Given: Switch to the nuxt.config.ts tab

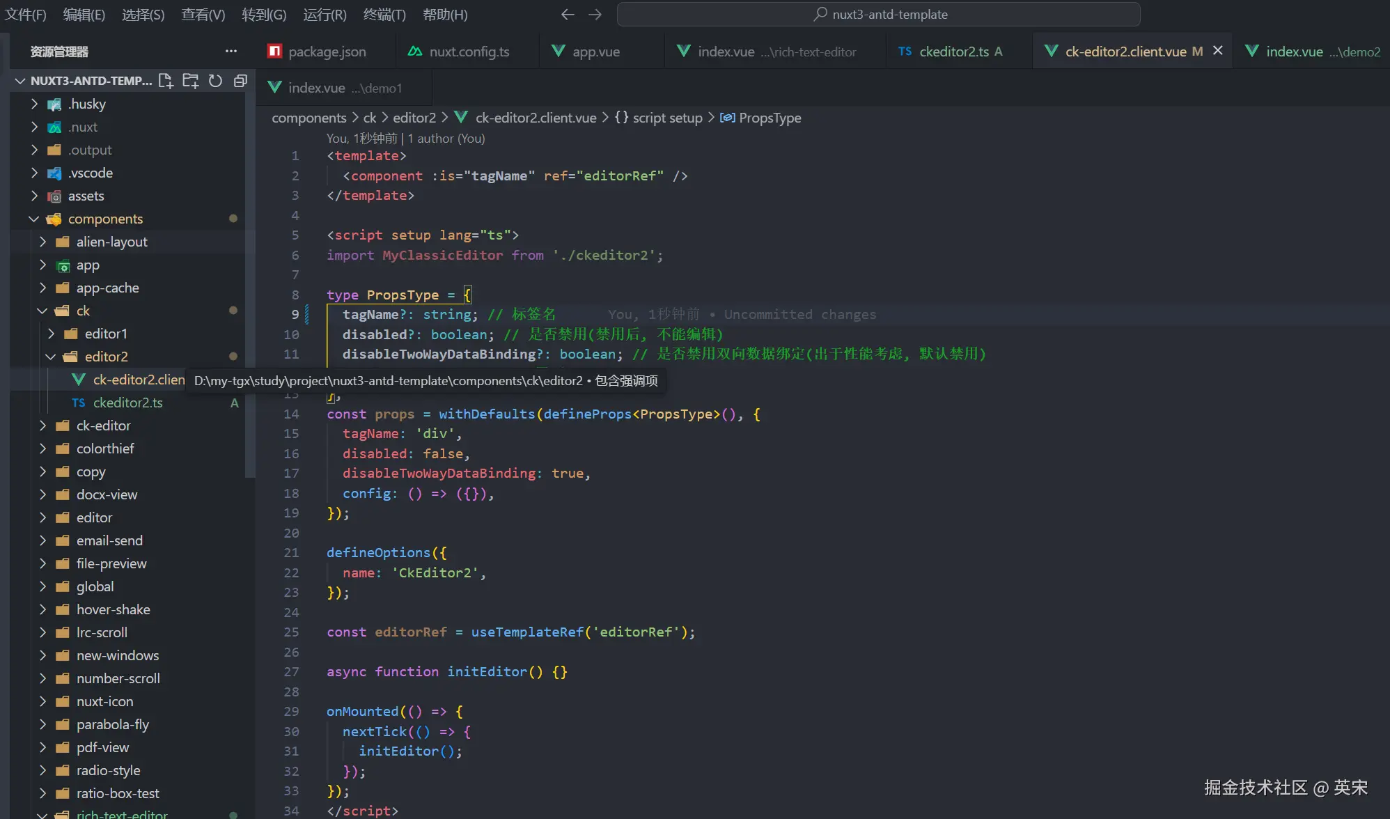Looking at the screenshot, I should [x=469, y=52].
